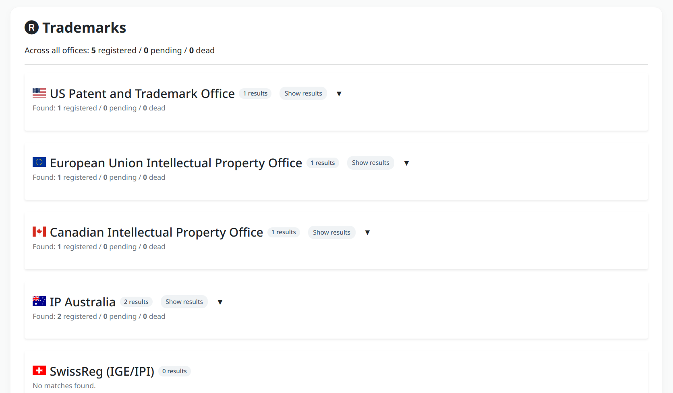Expand the IP Australia dropdown arrow
The image size is (673, 393).
click(x=220, y=302)
